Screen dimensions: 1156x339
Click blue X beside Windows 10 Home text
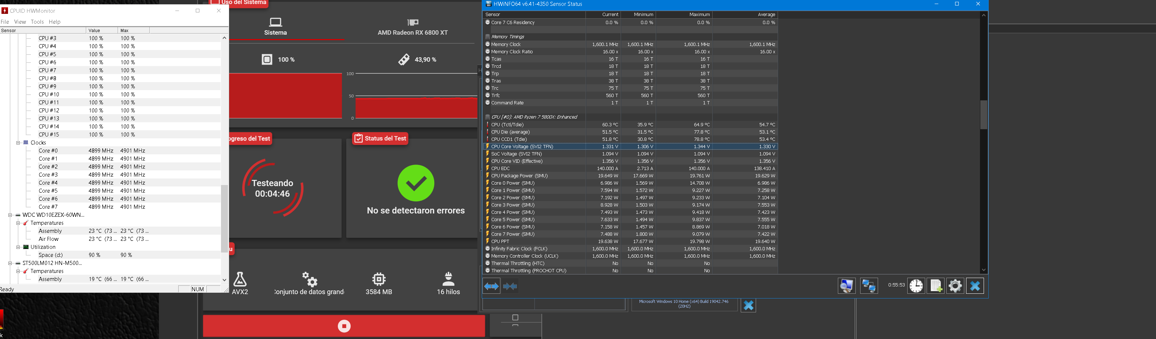point(748,305)
